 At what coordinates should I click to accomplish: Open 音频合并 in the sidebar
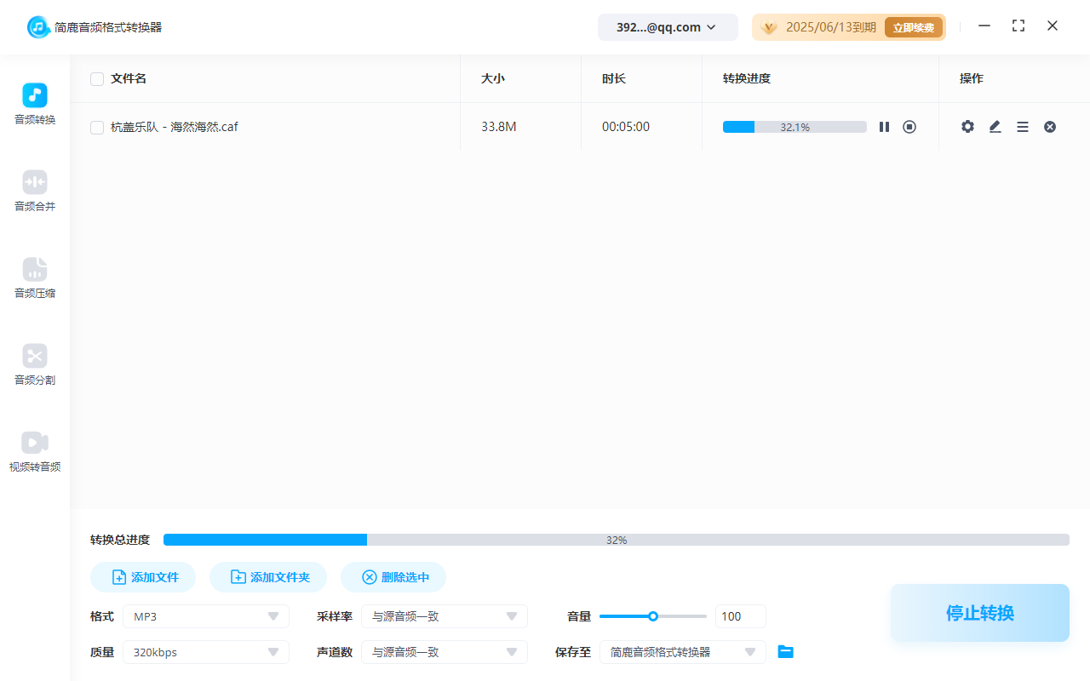[x=35, y=191]
